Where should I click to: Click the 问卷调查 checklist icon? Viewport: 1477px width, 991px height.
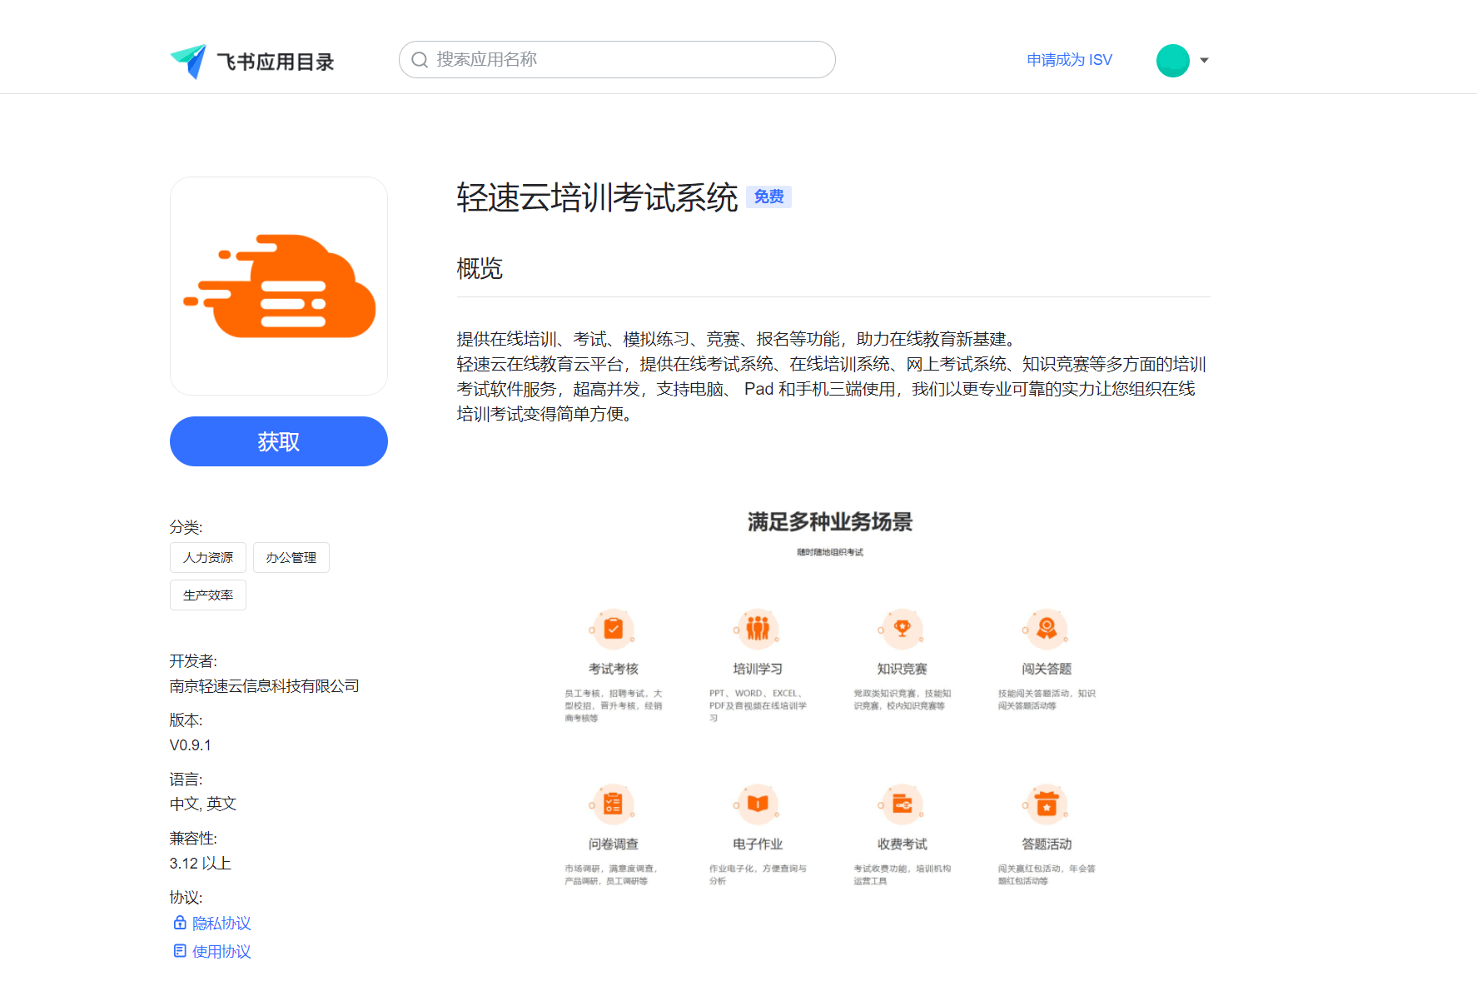pyautogui.click(x=613, y=804)
